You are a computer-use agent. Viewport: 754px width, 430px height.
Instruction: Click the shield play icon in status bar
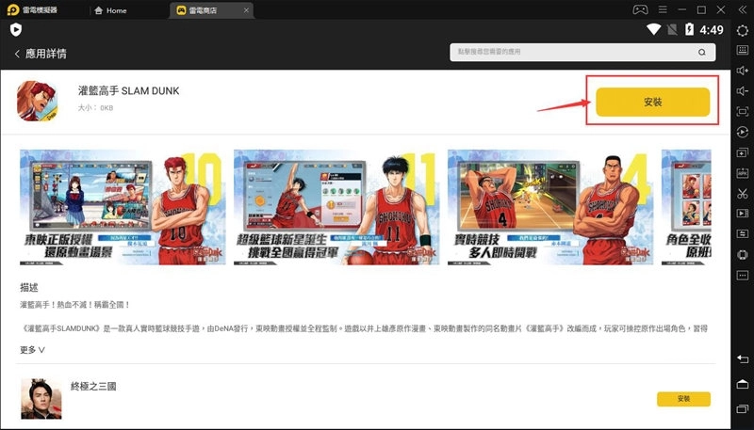(15, 30)
